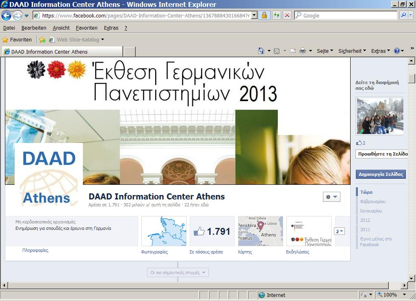Expand the Print options dropdown arrow
This screenshot has width=416, height=301.
(310, 51)
